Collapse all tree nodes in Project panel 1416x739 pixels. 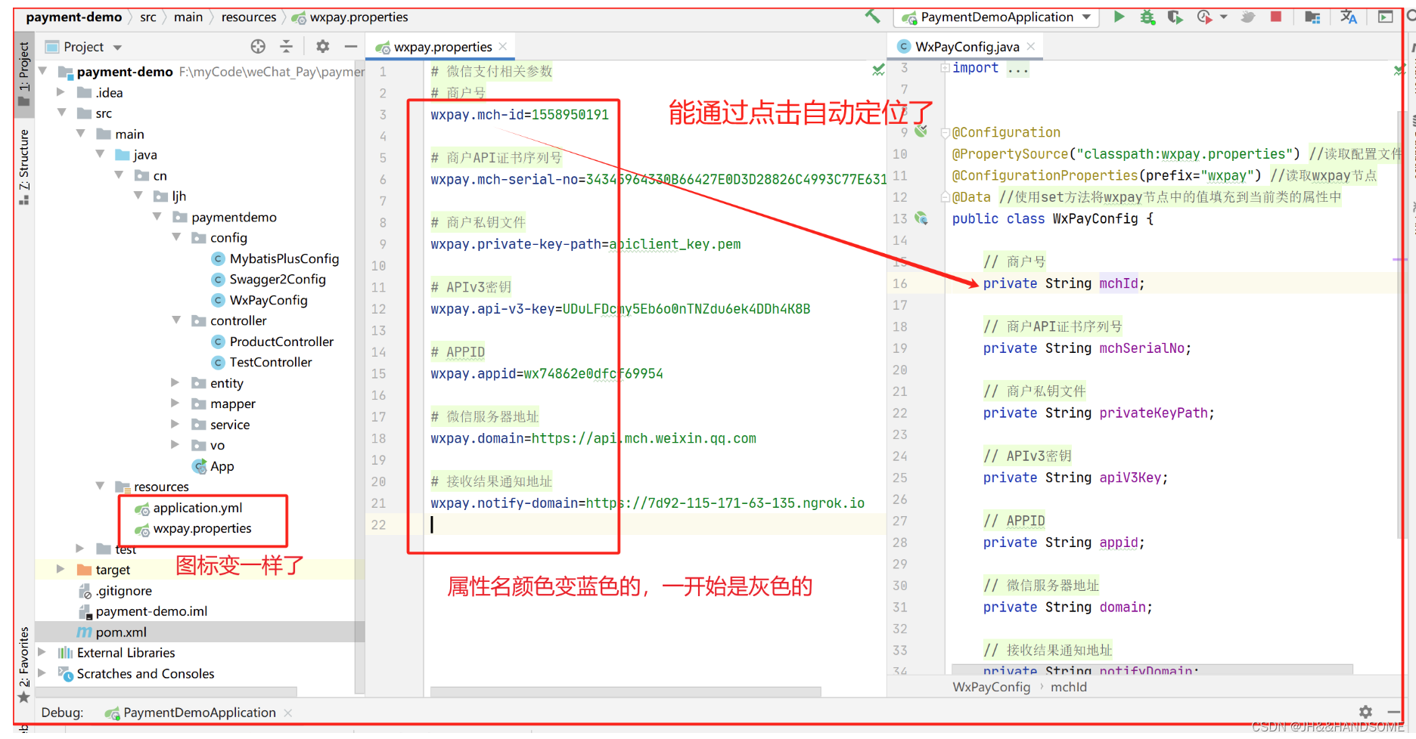(286, 47)
